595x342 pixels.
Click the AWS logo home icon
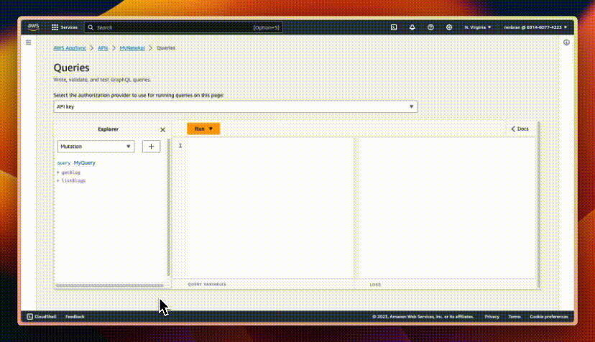[x=33, y=27]
